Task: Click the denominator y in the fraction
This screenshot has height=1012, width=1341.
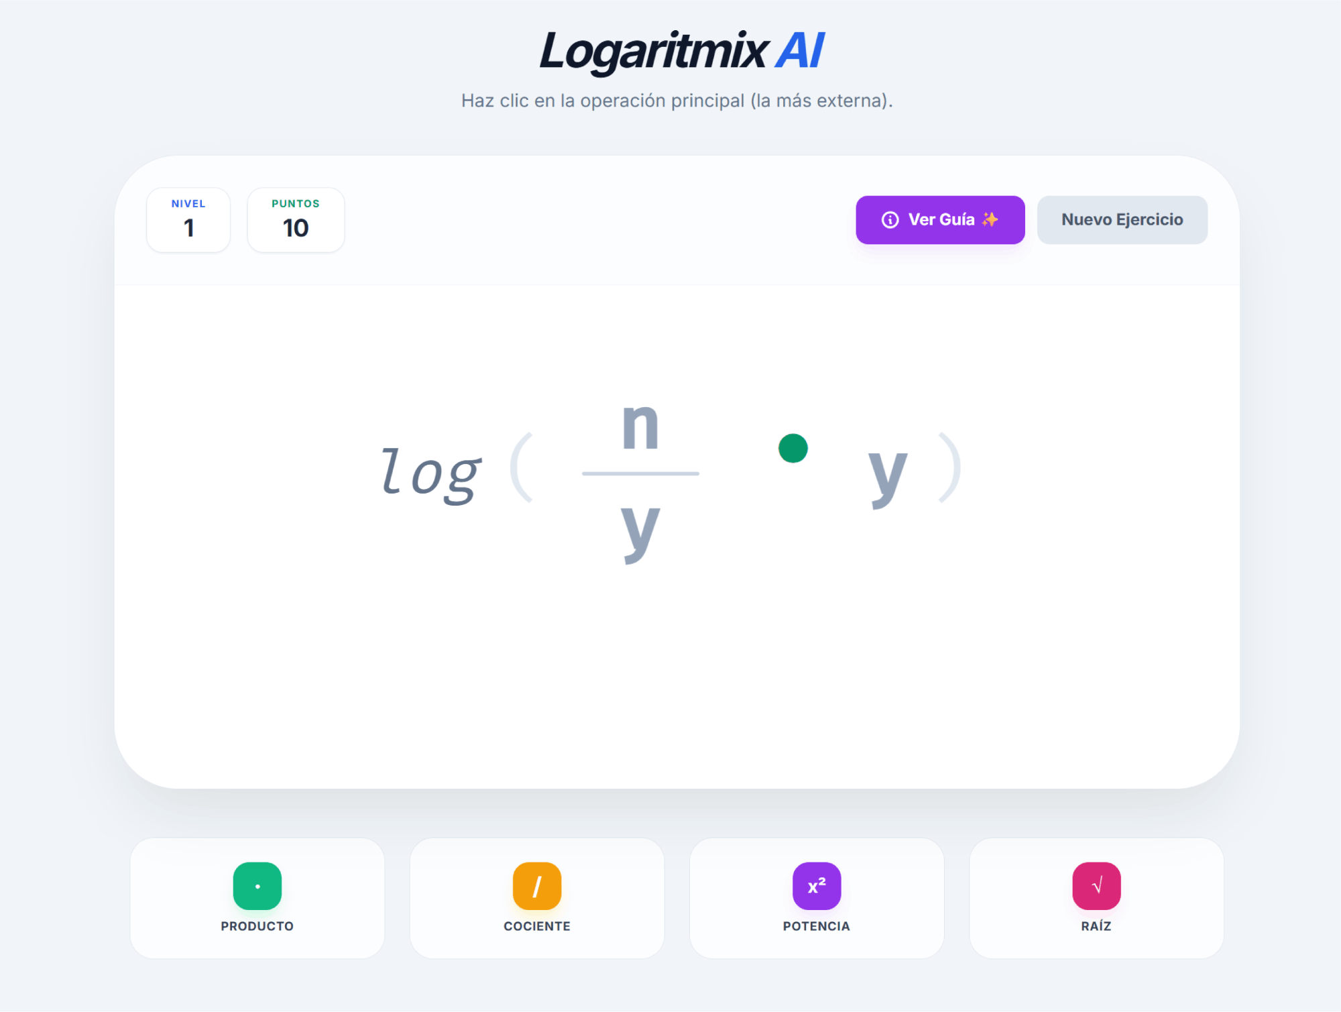Action: point(640,530)
